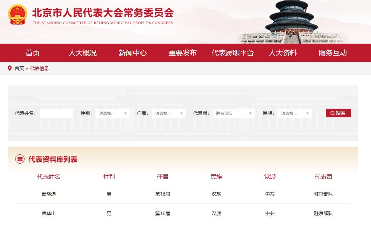Image resolution: width=371 pixels, height=226 pixels.
Task: Open representative 唐华山
Action: click(49, 214)
